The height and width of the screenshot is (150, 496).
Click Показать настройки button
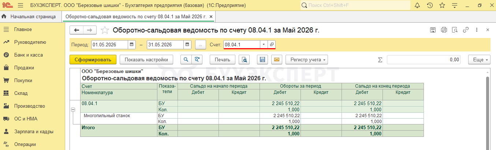[x=146, y=60]
